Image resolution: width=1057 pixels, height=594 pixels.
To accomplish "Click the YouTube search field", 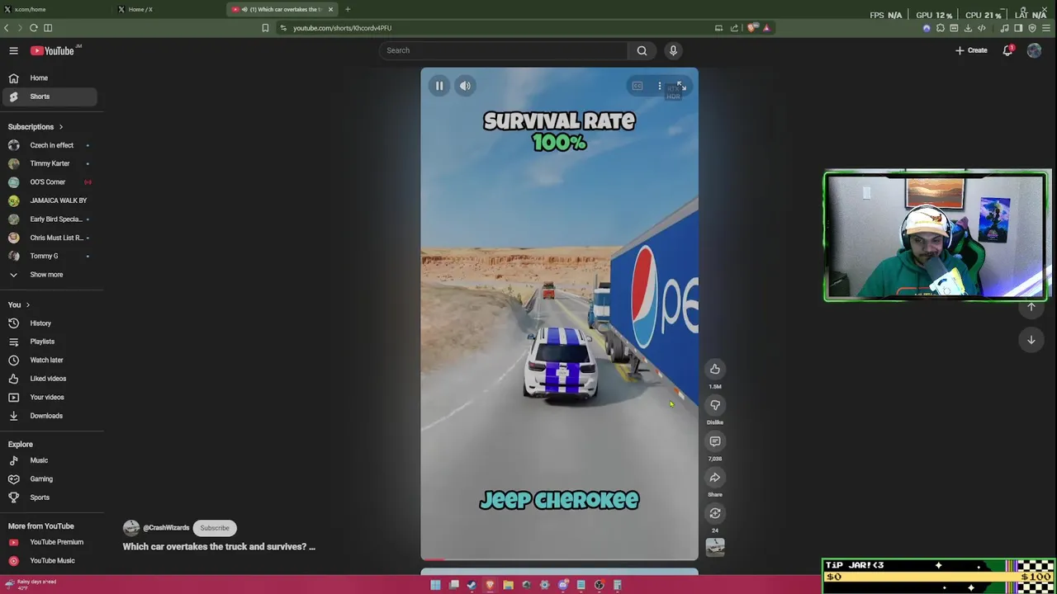I will click(504, 50).
